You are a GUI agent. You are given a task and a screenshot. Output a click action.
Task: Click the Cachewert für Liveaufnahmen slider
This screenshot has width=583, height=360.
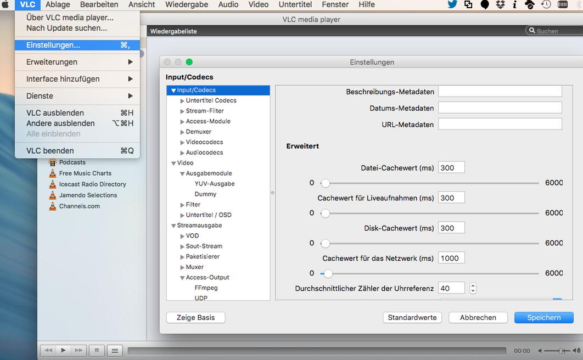pyautogui.click(x=429, y=213)
